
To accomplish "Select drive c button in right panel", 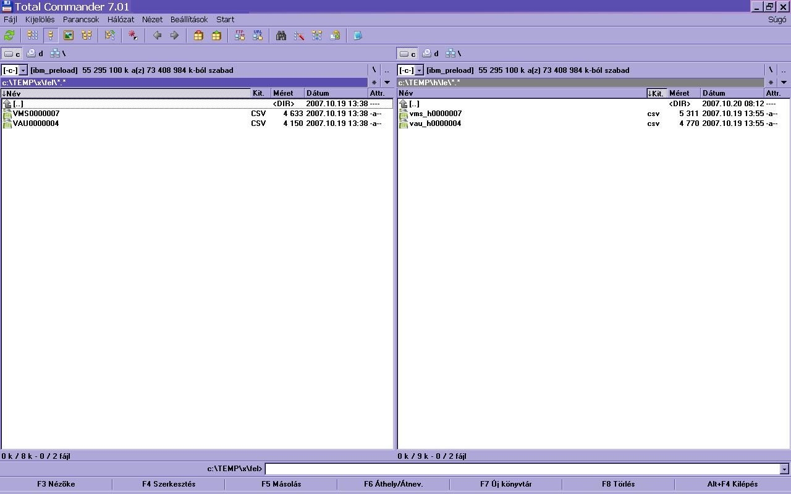I will (x=407, y=54).
